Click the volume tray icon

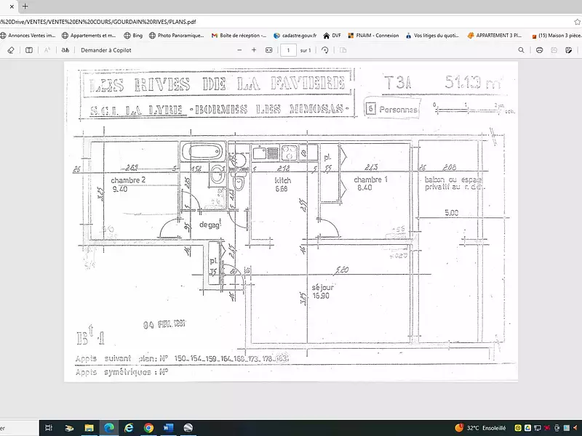coord(575,428)
